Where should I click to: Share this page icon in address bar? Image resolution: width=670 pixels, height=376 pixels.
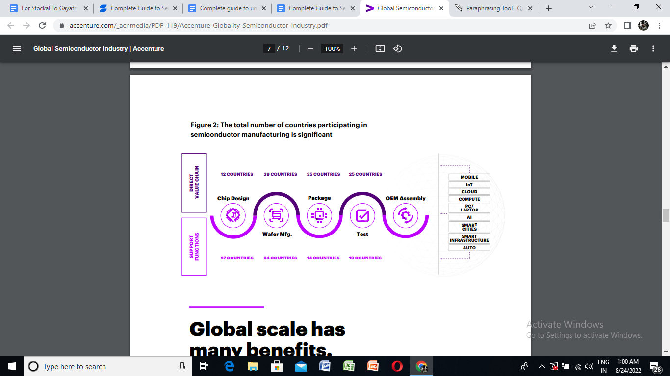point(593,25)
